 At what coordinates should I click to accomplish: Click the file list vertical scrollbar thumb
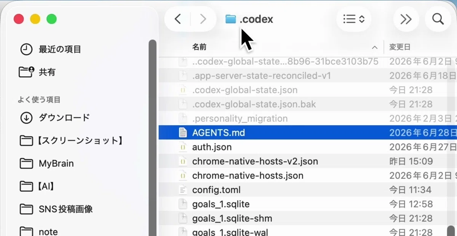pyautogui.click(x=451, y=231)
